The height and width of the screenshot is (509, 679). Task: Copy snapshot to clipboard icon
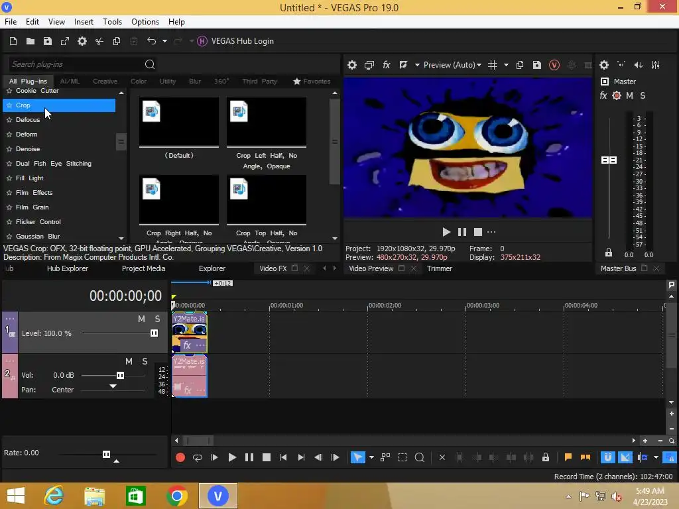click(520, 65)
